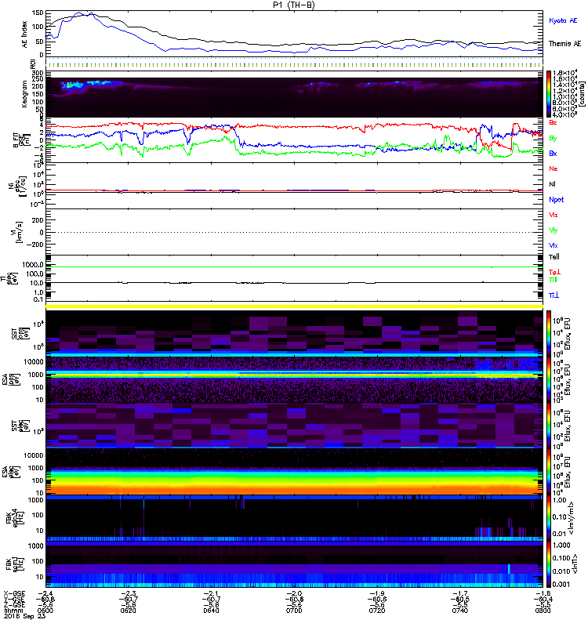Click the P1 (TH-B) plot title

point(294,5)
